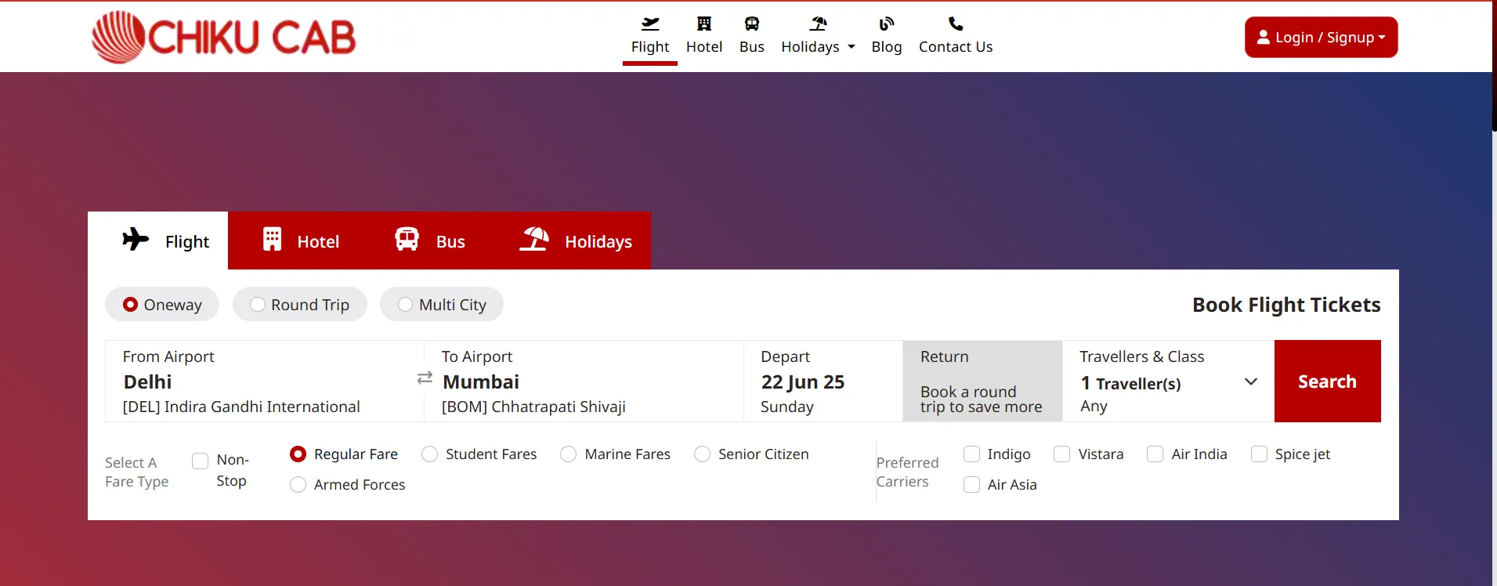
Task: Click the Chiku Cab logo
Action: (224, 37)
